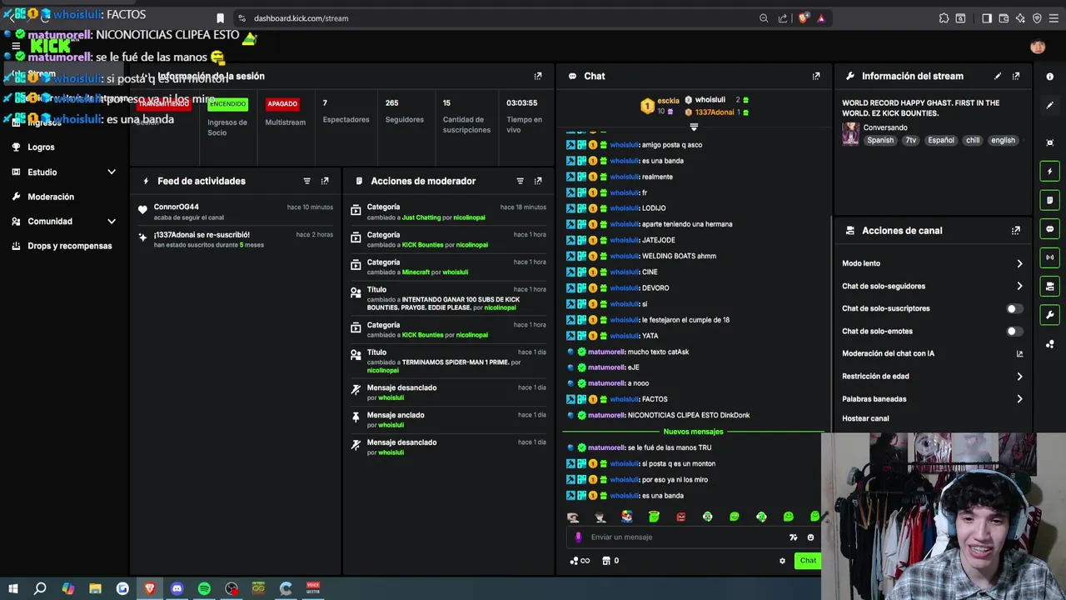Pop out the Acciones de canal panel
This screenshot has height=600, width=1066.
1016,231
